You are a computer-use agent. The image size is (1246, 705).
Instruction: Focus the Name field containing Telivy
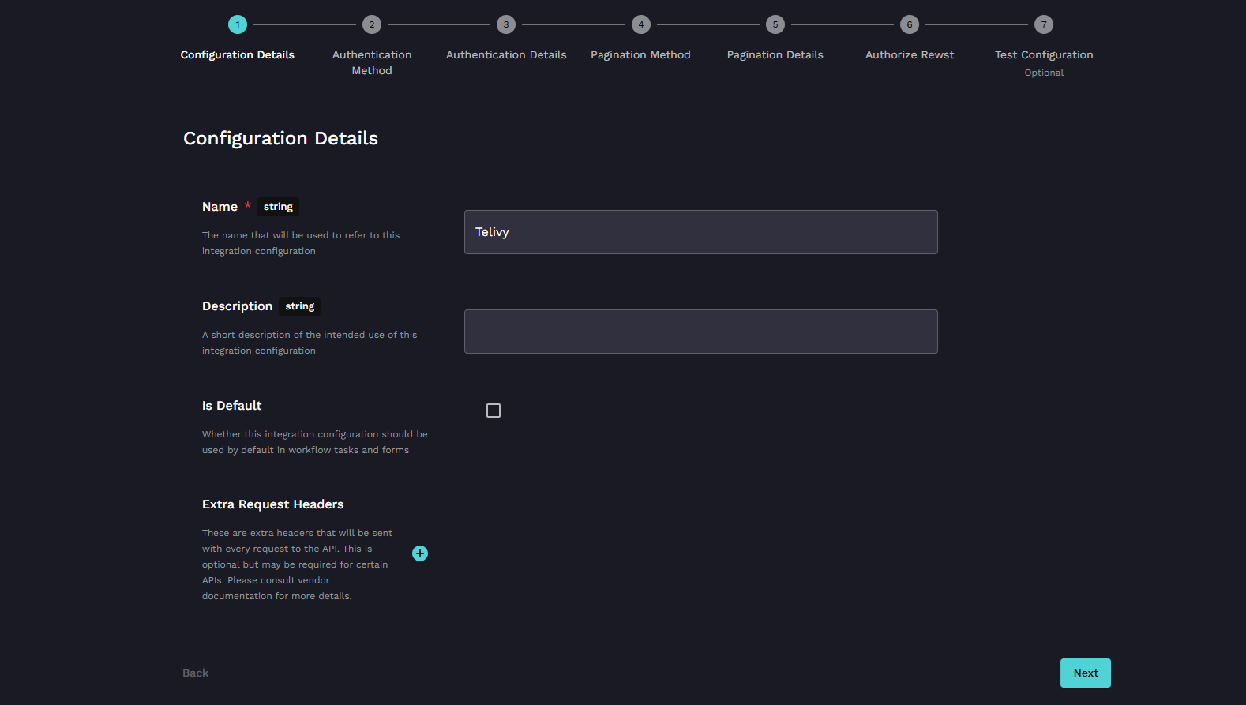click(701, 232)
